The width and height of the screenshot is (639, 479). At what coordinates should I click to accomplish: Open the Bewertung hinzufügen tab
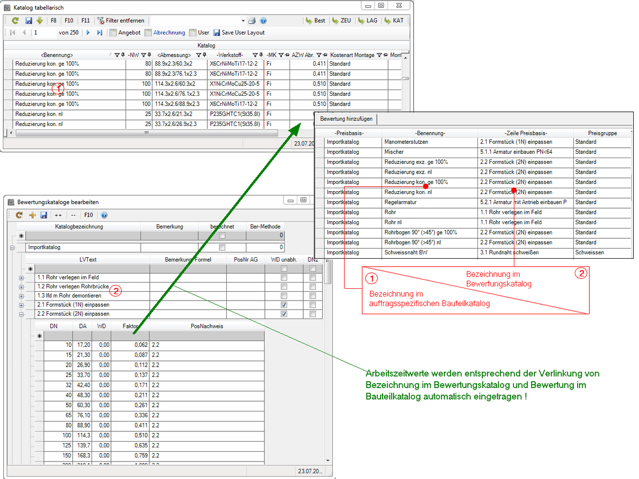[x=346, y=119]
